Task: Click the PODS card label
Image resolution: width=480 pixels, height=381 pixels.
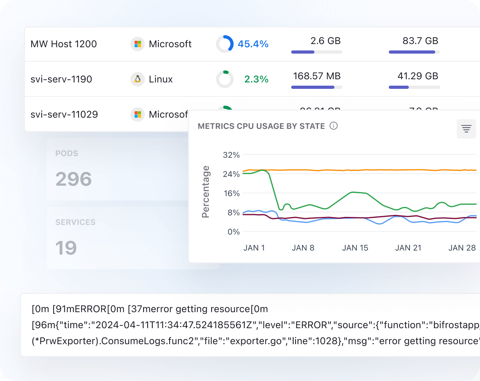Action: click(67, 153)
